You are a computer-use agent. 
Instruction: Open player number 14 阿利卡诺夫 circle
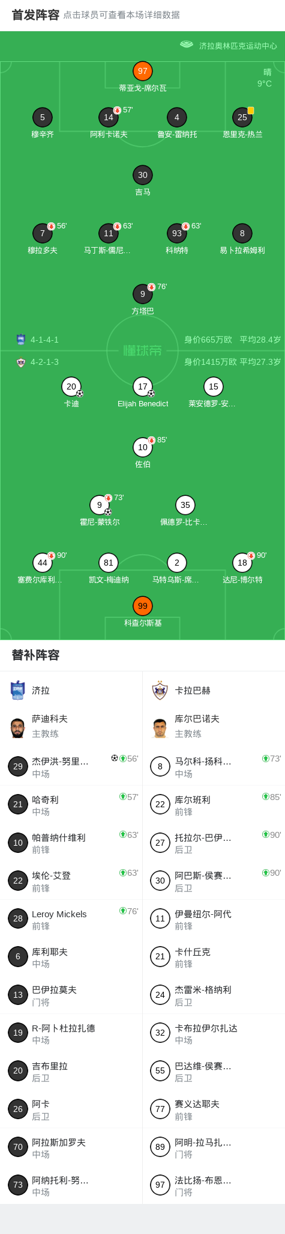click(x=108, y=117)
